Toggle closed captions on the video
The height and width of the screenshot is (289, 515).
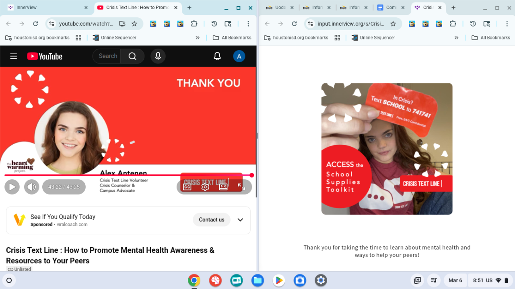coord(187,187)
